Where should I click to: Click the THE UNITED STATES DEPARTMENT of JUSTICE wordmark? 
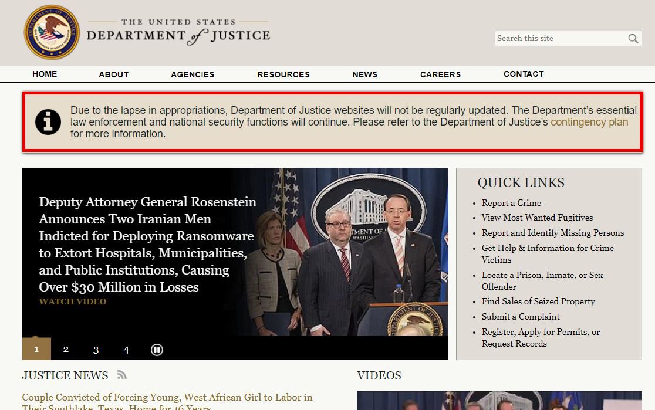point(178,32)
